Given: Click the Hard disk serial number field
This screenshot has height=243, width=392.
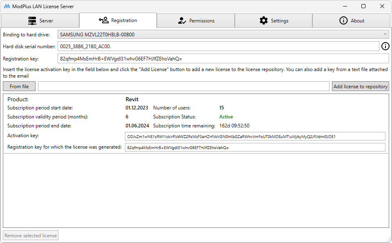Looking at the screenshot, I should (x=218, y=46).
